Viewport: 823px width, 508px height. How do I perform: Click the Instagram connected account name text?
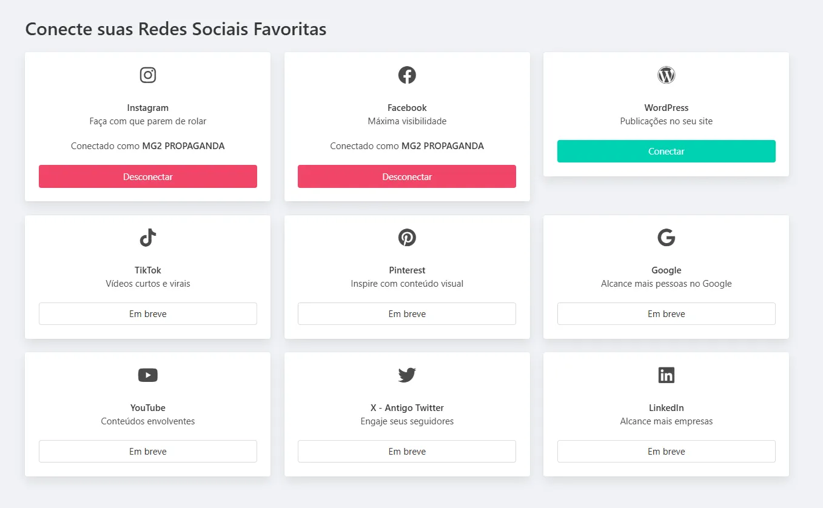point(183,146)
